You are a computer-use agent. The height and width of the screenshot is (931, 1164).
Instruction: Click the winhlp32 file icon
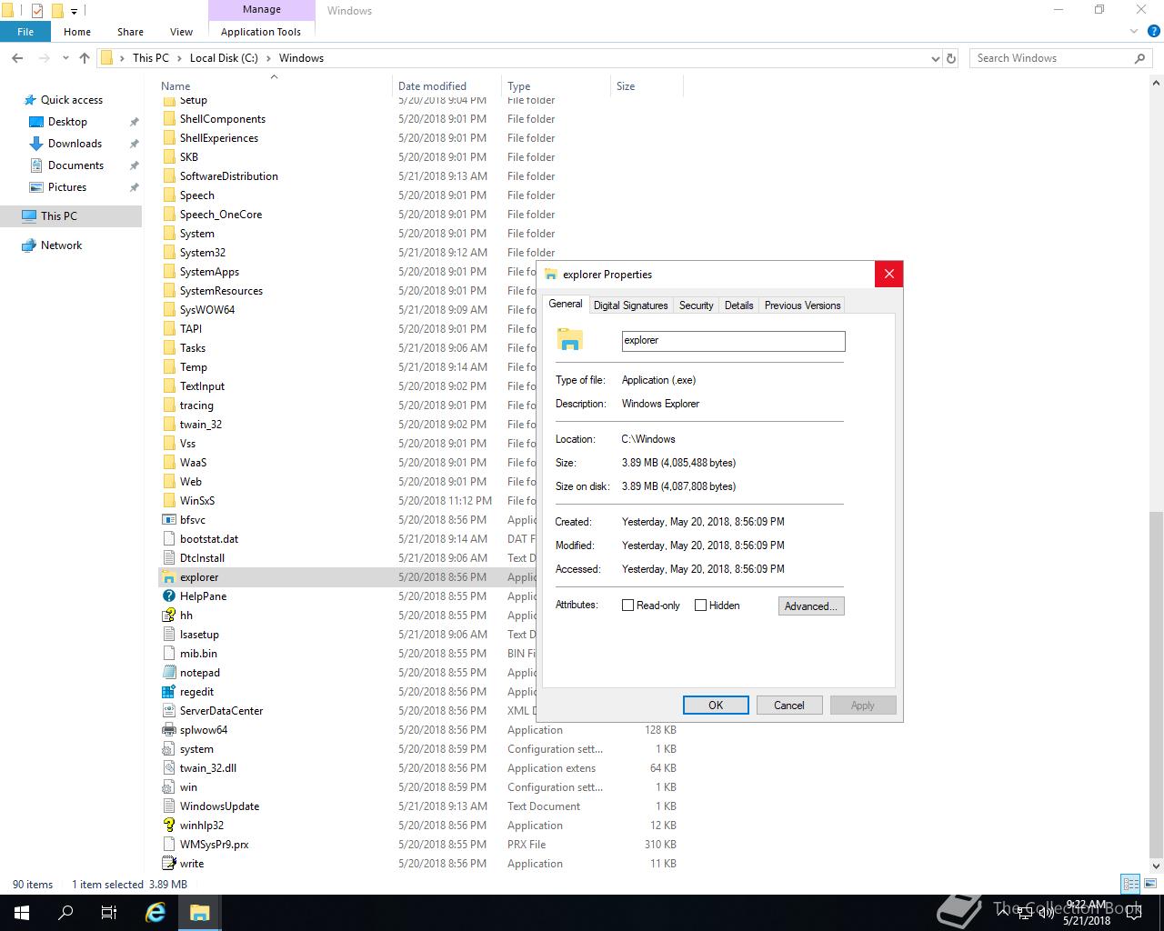tap(168, 826)
